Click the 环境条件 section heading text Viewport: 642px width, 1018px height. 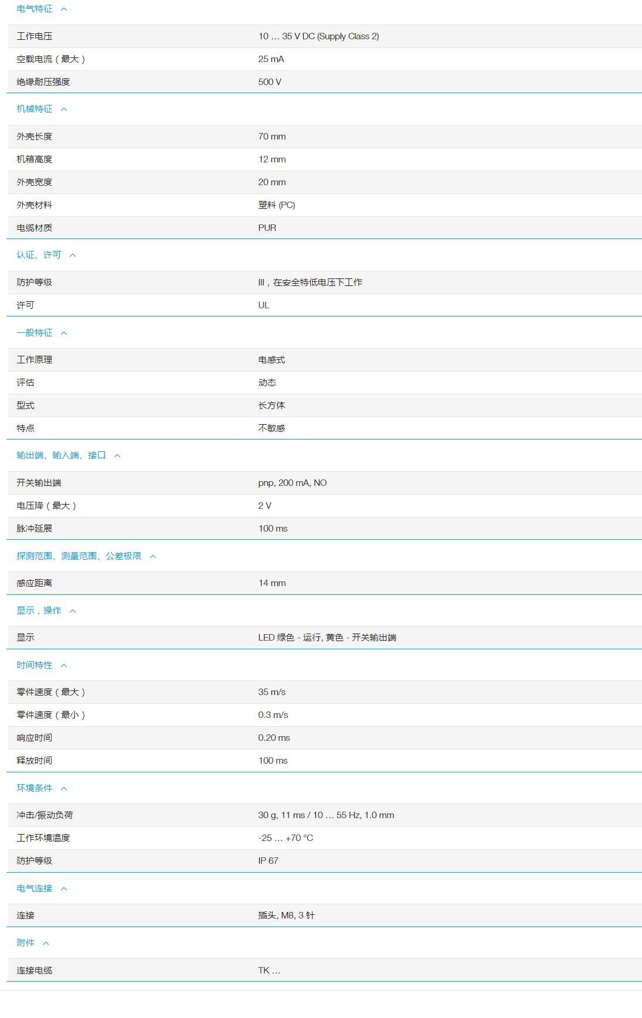coord(35,788)
